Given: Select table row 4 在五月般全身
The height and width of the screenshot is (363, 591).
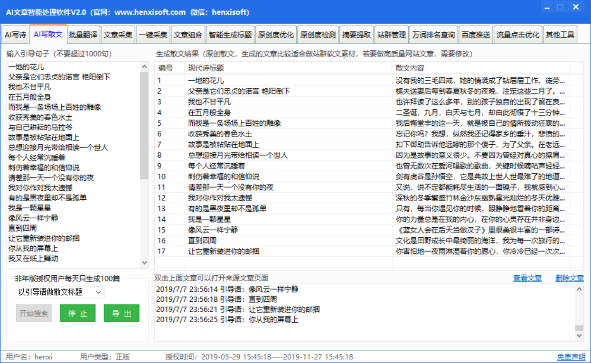Looking at the screenshot, I should click(x=369, y=112).
